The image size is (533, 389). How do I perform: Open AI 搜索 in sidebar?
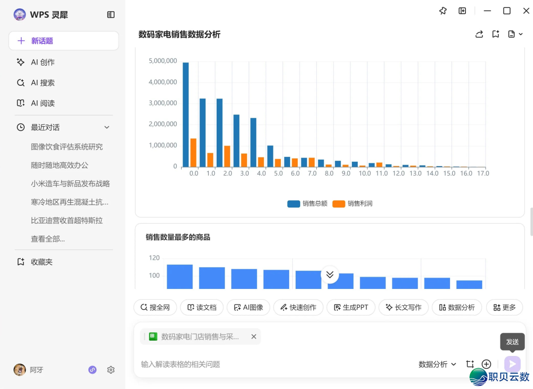pyautogui.click(x=42, y=83)
